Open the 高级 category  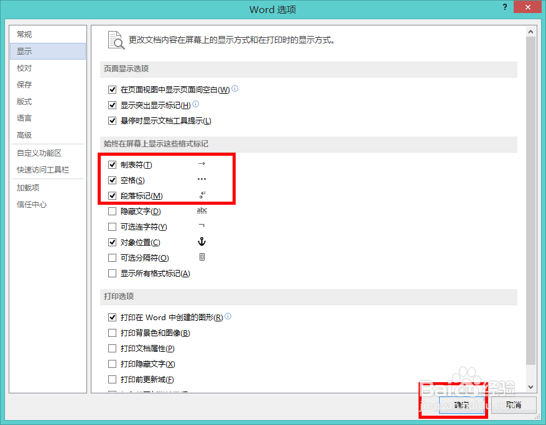point(48,135)
